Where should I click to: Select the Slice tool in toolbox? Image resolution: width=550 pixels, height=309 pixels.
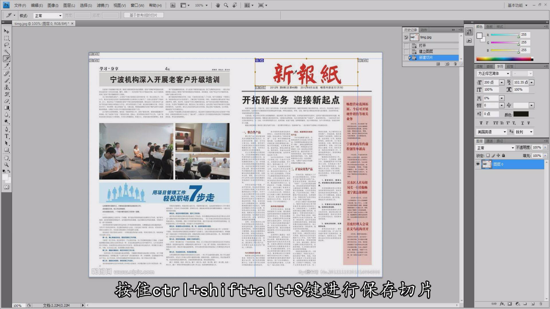6,59
